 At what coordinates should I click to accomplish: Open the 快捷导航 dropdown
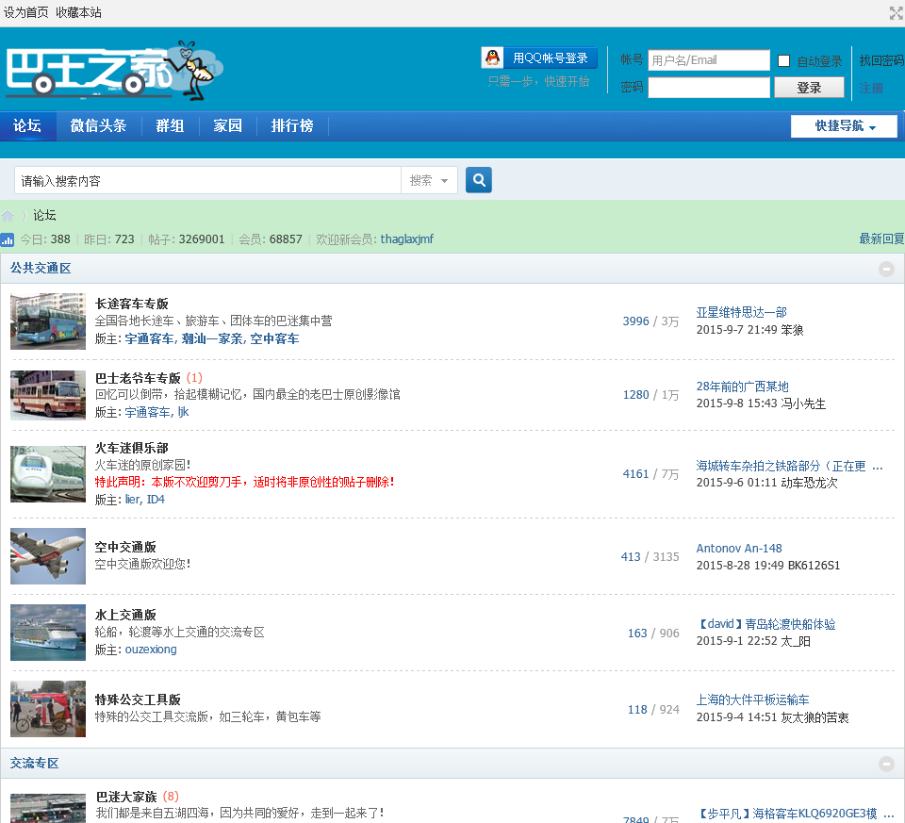click(x=844, y=126)
